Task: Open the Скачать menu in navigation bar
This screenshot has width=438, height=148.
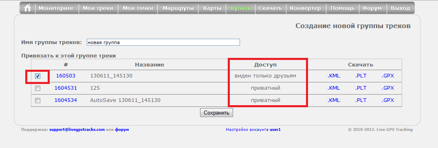Action: click(270, 8)
